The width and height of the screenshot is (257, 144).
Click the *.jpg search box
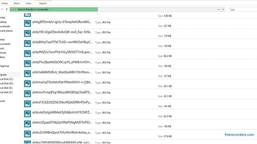tap(243, 10)
